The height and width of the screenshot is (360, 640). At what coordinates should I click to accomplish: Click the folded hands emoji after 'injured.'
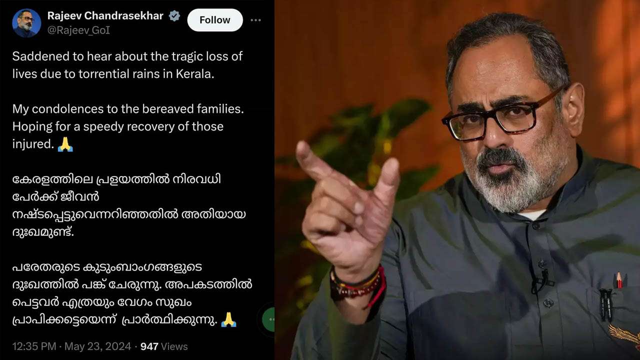(65, 144)
